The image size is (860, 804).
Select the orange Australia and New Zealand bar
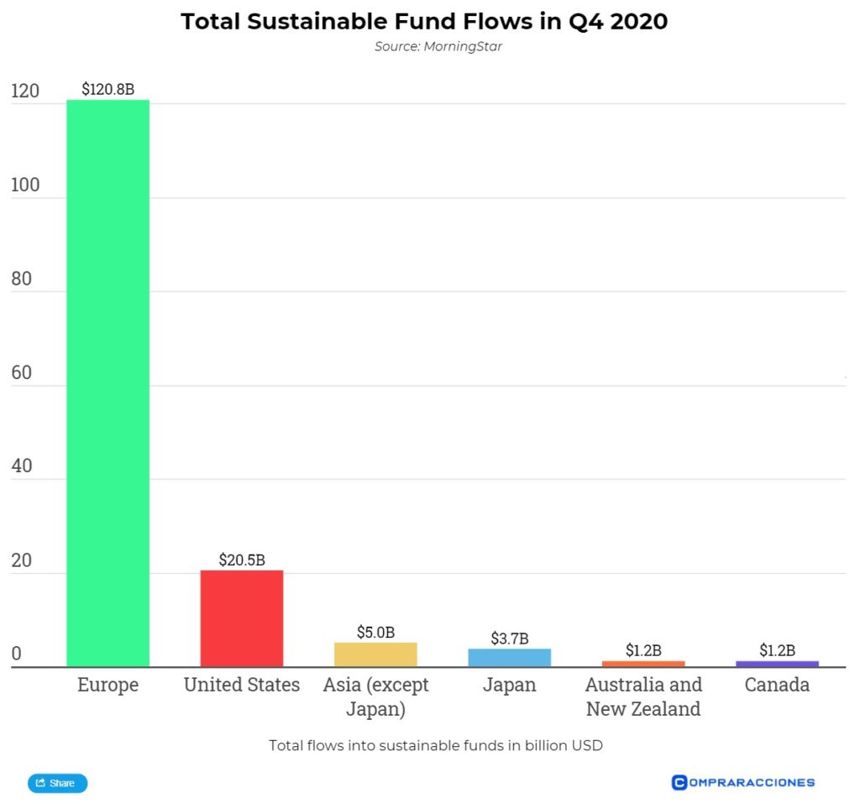(x=643, y=664)
